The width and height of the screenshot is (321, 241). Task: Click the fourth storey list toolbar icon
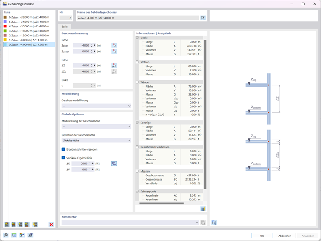(27, 225)
